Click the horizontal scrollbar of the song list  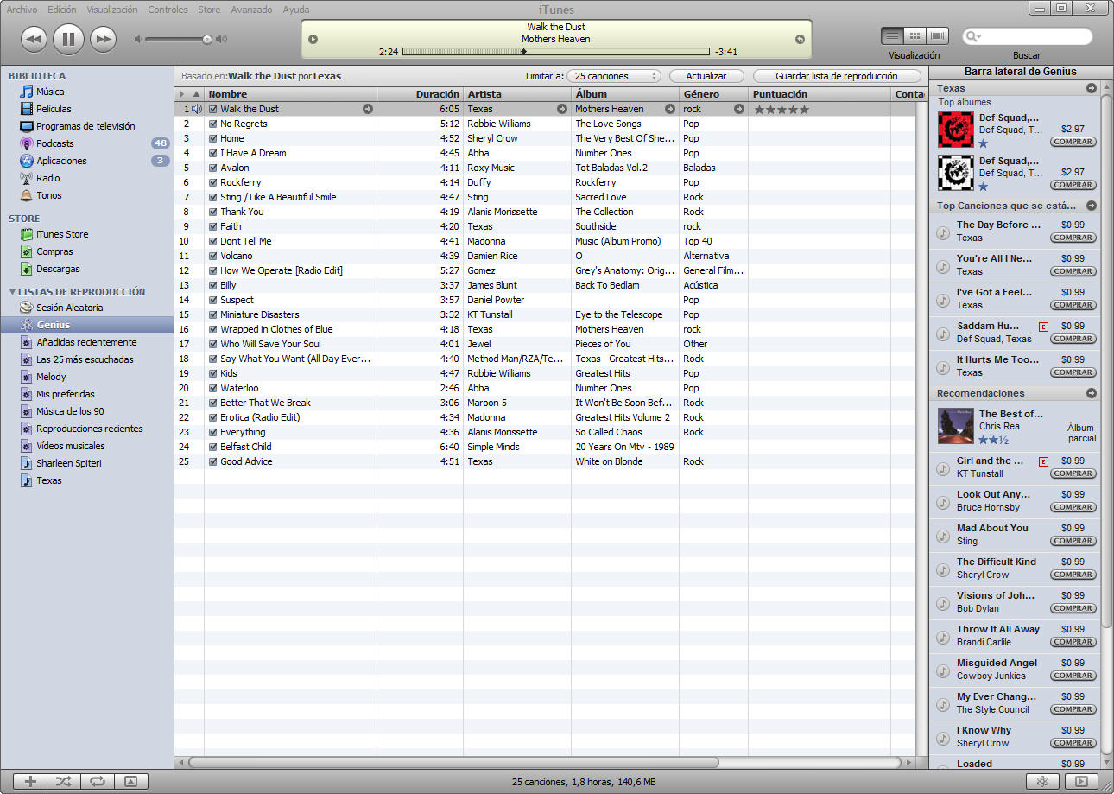click(453, 763)
